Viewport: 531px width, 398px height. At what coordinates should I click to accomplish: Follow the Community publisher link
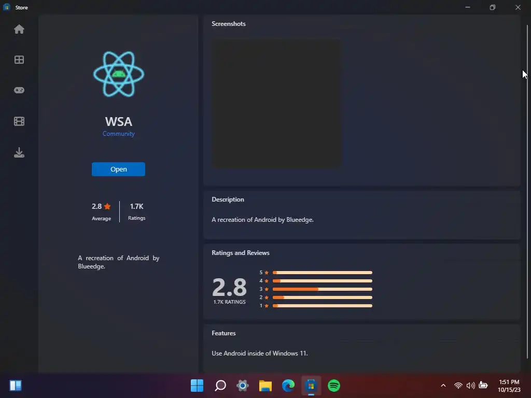click(x=119, y=134)
